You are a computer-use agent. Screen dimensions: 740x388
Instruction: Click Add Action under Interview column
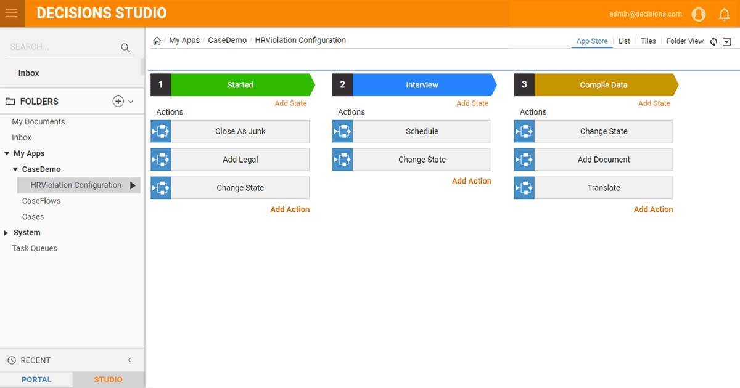472,181
